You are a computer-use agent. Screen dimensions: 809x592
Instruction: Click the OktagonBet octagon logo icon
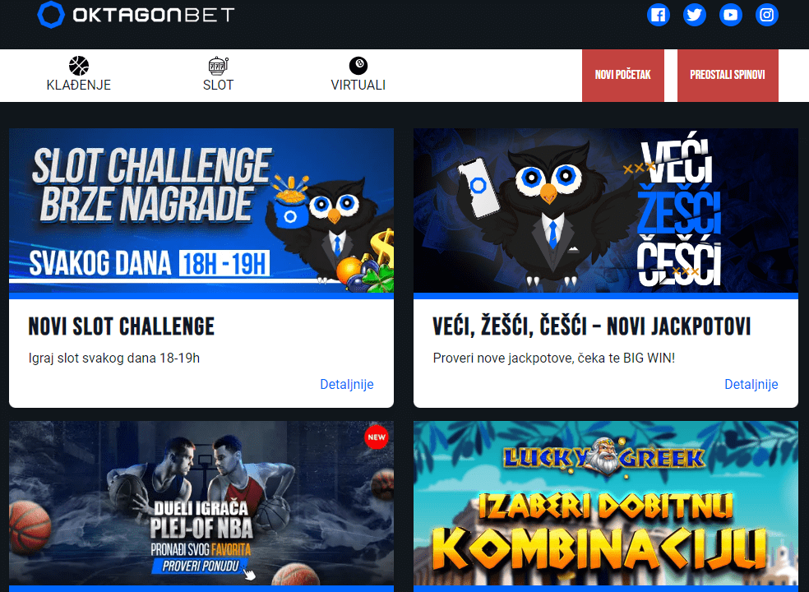coord(51,15)
